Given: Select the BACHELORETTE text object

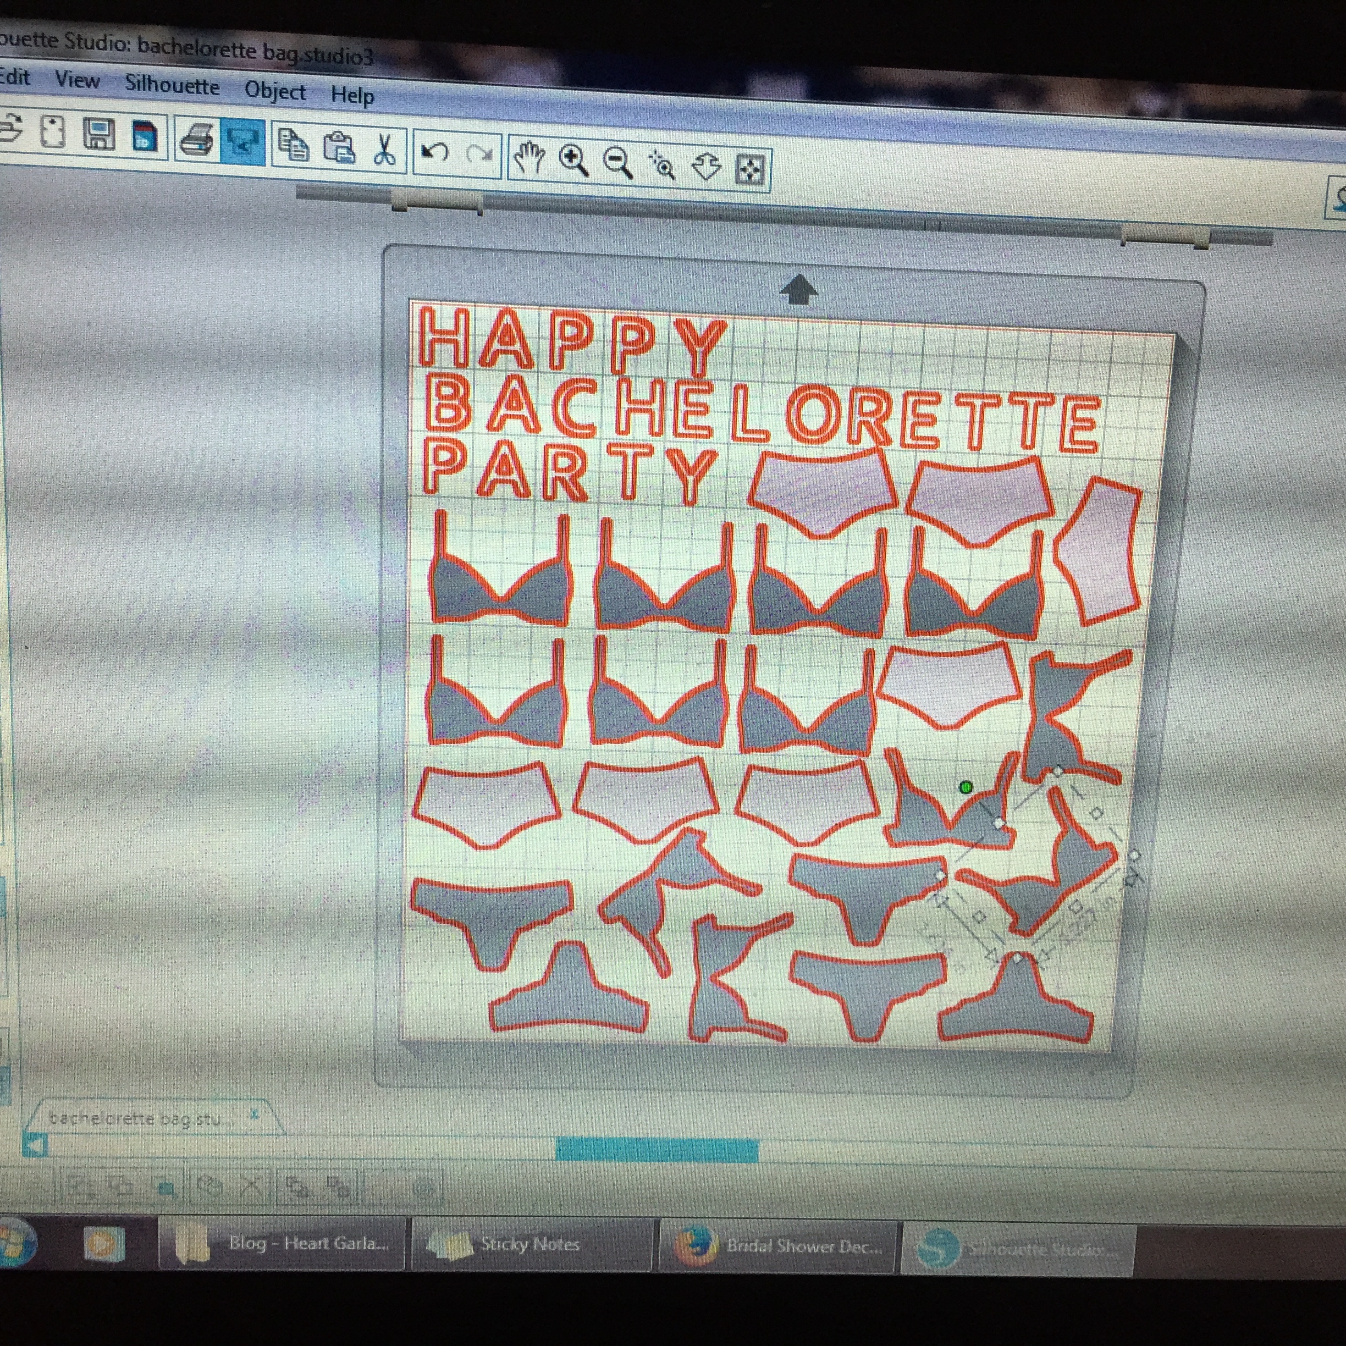Looking at the screenshot, I should click(762, 412).
